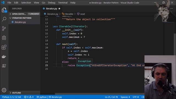Screen dimensions: 176x99
Task: Open the Extensions view icon
Action: pyautogui.click(x=4, y=47)
